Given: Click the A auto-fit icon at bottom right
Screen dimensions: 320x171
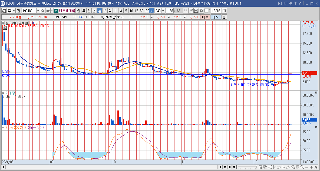Looking at the screenshot, I should tap(316, 167).
